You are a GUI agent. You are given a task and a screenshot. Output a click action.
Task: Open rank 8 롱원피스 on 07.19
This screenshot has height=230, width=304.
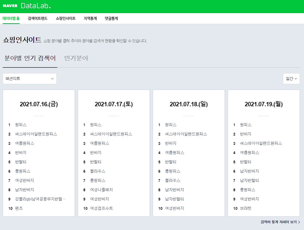[248, 190]
